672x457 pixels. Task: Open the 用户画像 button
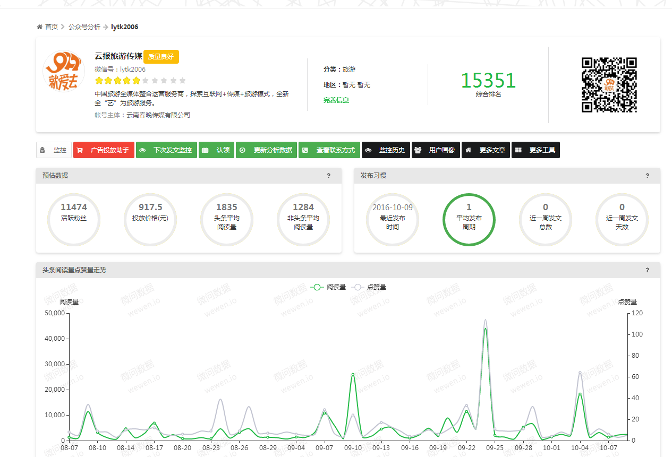point(436,150)
